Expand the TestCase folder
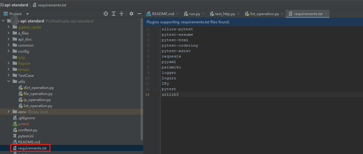363x154 pixels. click(8, 76)
